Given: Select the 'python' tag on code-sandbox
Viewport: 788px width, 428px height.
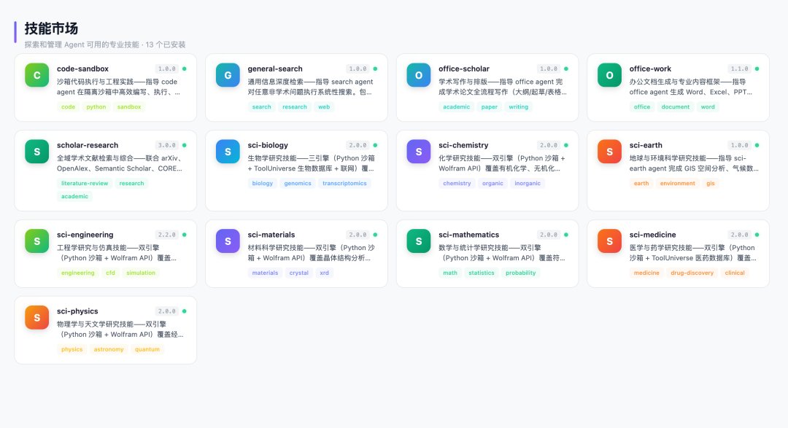Looking at the screenshot, I should tap(96, 107).
